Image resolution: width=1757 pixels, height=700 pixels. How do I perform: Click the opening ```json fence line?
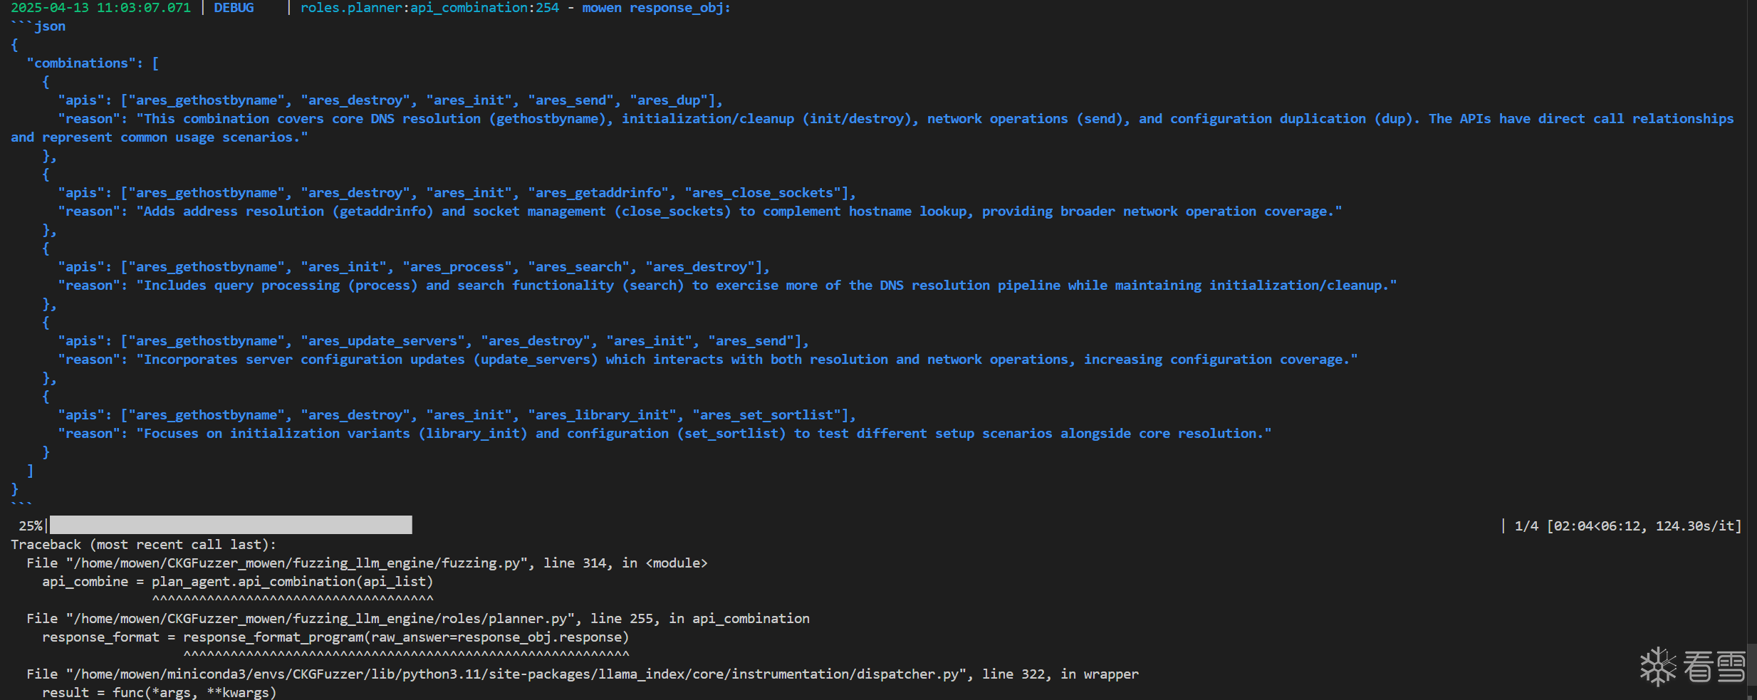[x=38, y=26]
